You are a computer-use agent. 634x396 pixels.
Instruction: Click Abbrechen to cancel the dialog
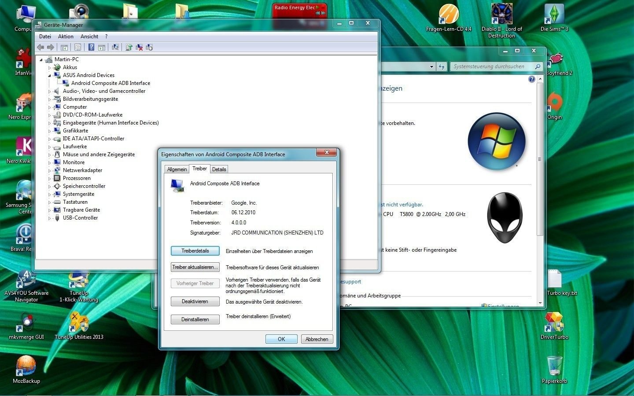(x=317, y=339)
